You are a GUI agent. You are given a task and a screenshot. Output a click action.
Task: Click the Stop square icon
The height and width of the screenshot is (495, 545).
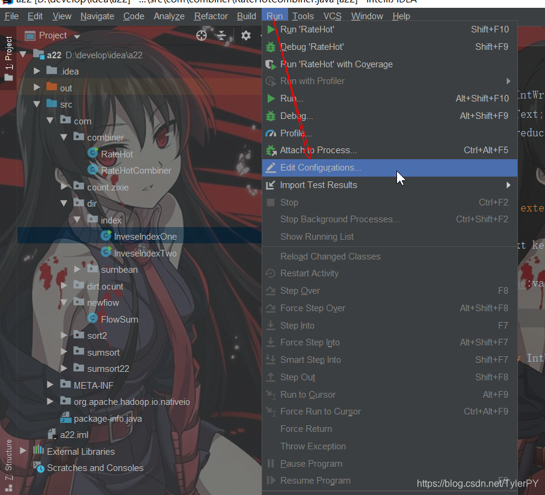click(x=271, y=202)
